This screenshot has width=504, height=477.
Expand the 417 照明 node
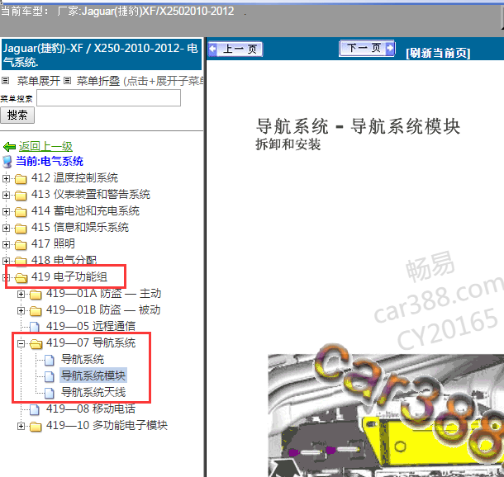pos(6,244)
